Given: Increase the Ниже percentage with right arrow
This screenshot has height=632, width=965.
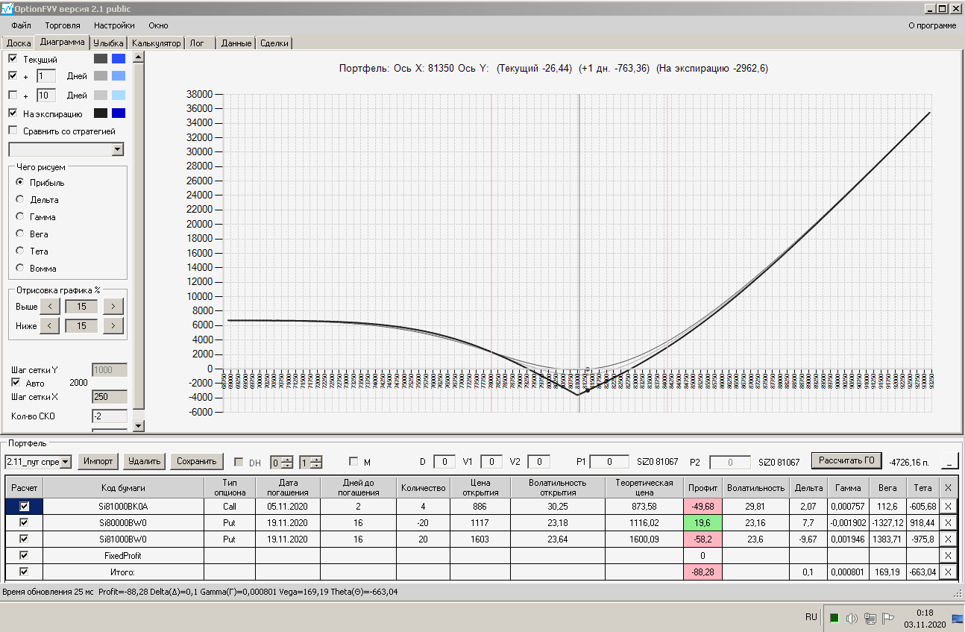Looking at the screenshot, I should (113, 325).
